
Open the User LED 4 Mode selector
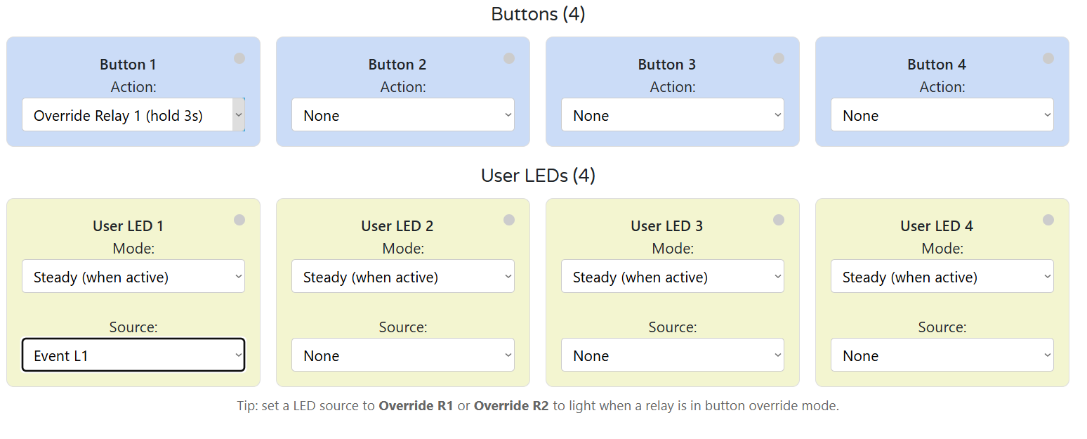pos(942,276)
